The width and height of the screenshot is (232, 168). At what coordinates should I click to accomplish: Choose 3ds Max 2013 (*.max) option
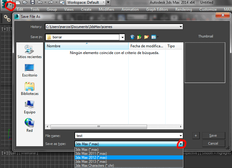point(129,162)
